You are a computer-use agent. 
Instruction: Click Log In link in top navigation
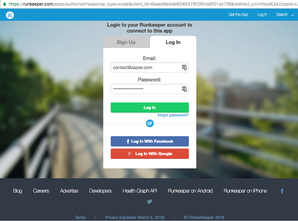click(262, 15)
